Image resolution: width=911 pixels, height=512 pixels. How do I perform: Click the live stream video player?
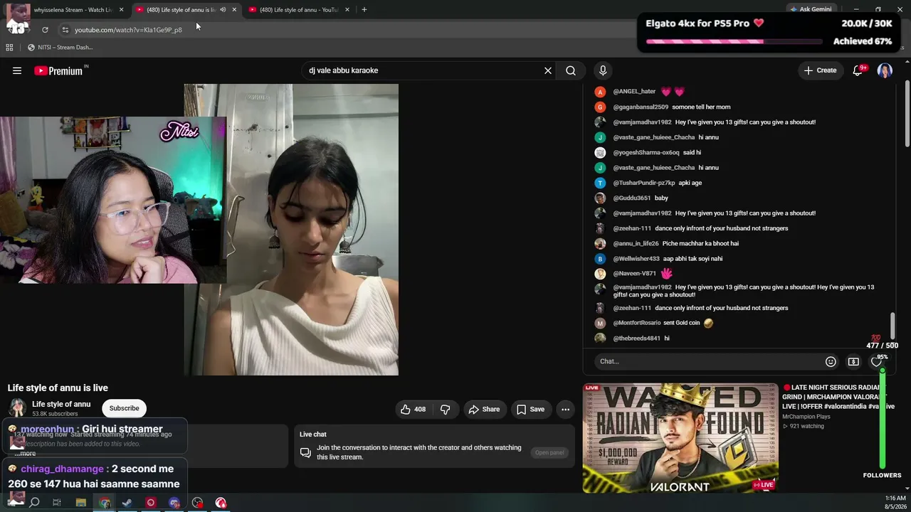point(291,230)
